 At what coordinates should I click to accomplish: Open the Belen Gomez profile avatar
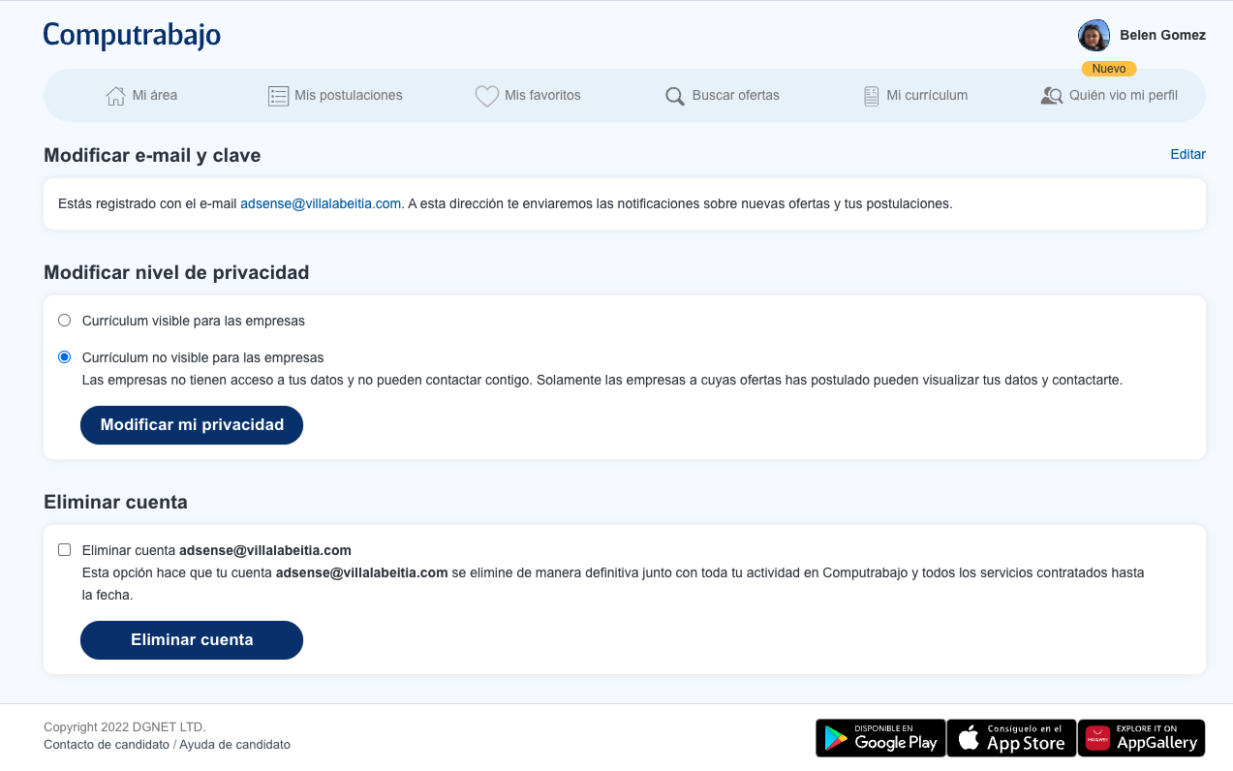[x=1094, y=36]
